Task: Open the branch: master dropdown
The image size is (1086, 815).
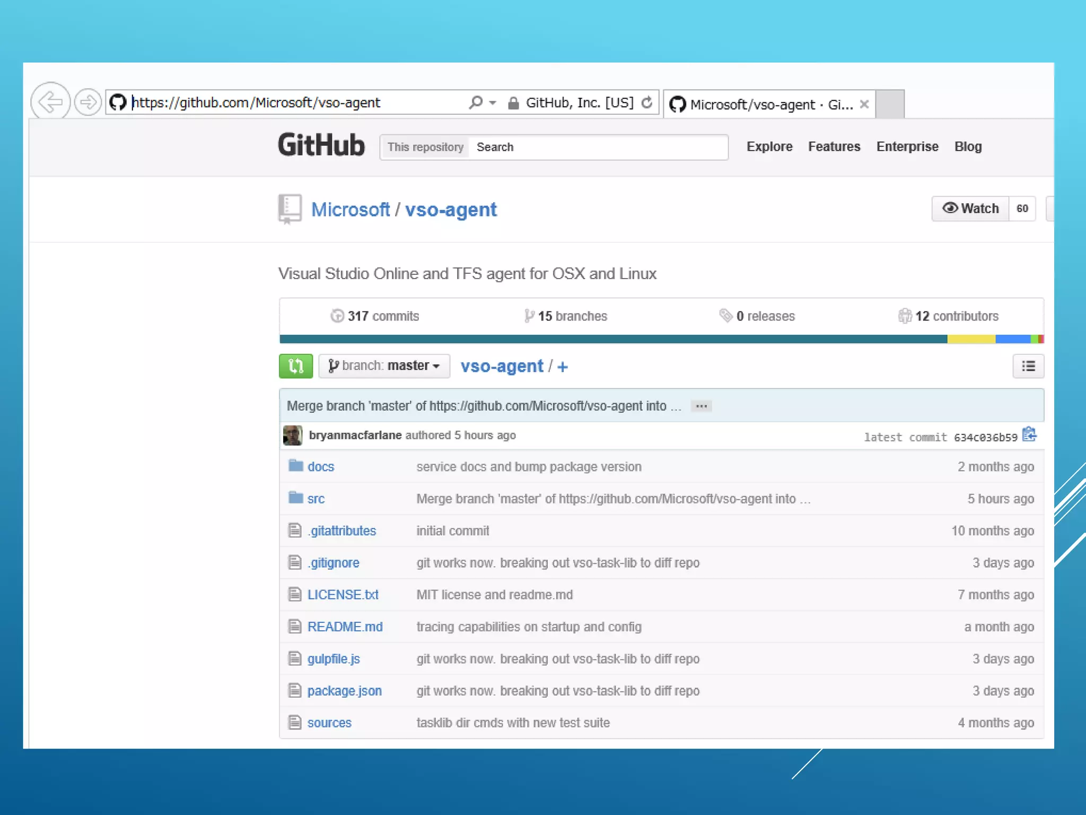Action: click(384, 366)
